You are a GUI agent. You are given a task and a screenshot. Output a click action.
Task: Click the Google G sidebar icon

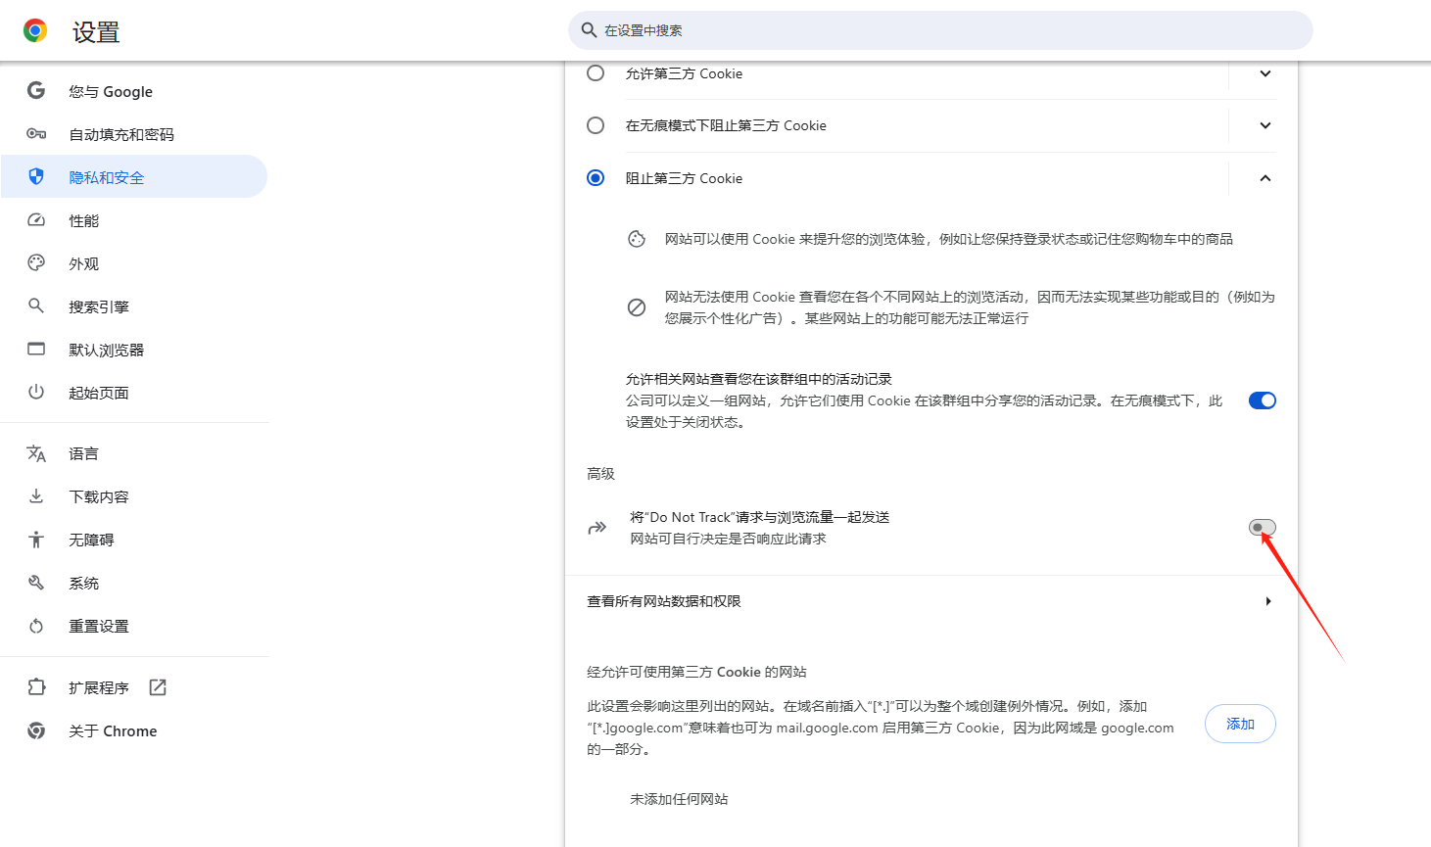(36, 91)
